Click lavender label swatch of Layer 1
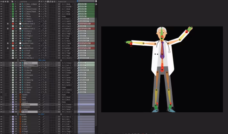Viewport: 228px width, 134px height. click(x=13, y=102)
